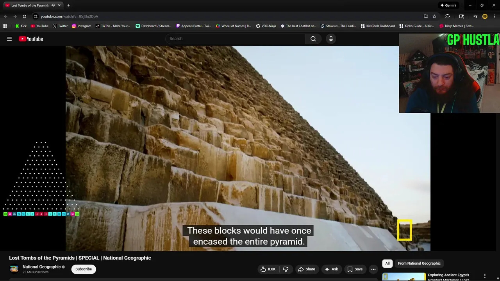Viewport: 500px width, 281px height.
Task: Share the video
Action: tap(307, 269)
